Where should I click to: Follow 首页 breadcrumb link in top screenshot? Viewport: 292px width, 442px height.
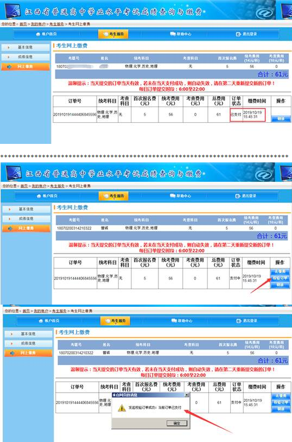point(23,24)
